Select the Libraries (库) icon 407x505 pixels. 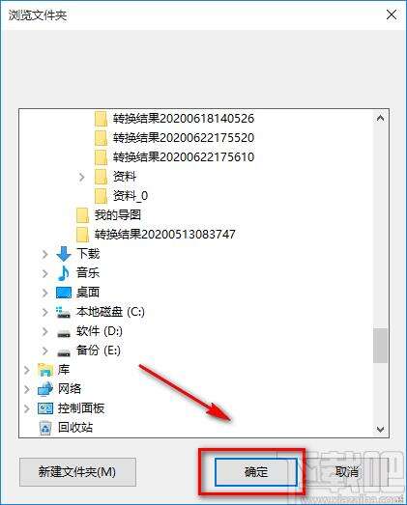45,370
